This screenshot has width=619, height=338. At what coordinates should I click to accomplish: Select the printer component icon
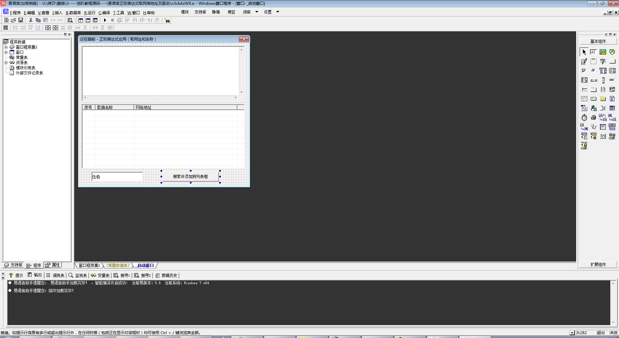coord(593,118)
